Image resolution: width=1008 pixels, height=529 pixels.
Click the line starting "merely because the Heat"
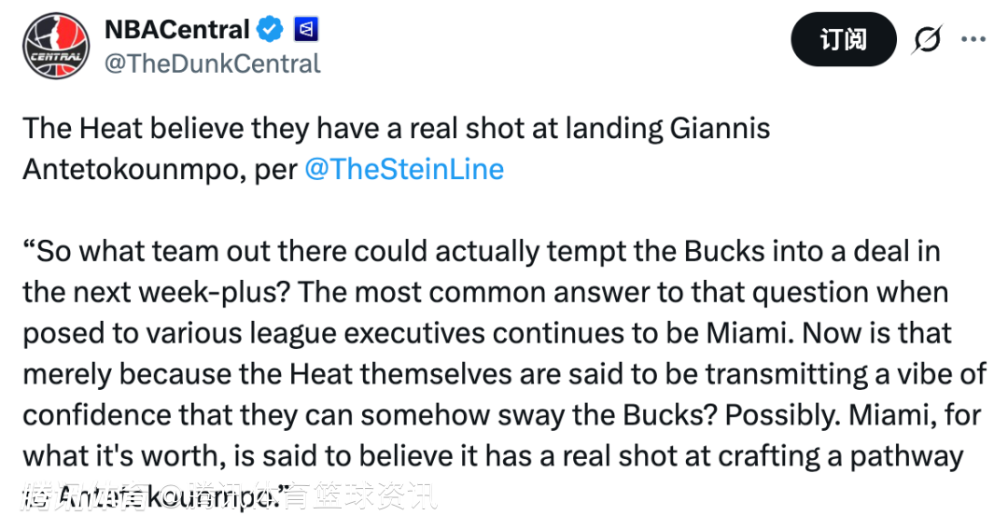(x=504, y=374)
